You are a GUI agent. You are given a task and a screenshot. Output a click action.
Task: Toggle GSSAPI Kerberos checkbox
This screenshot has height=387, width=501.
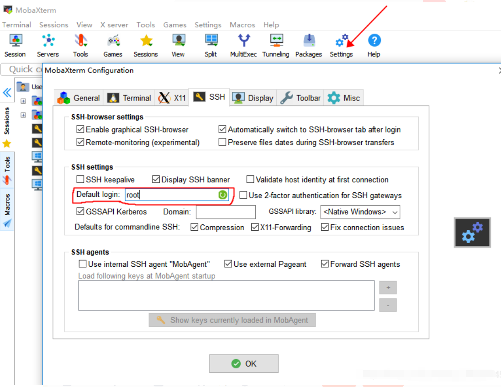(x=80, y=211)
